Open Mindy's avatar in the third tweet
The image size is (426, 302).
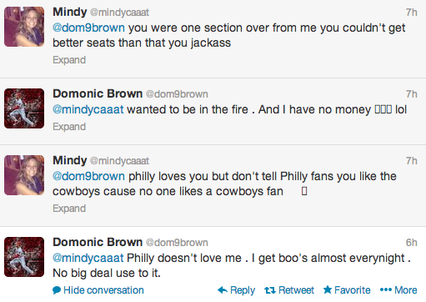24,175
